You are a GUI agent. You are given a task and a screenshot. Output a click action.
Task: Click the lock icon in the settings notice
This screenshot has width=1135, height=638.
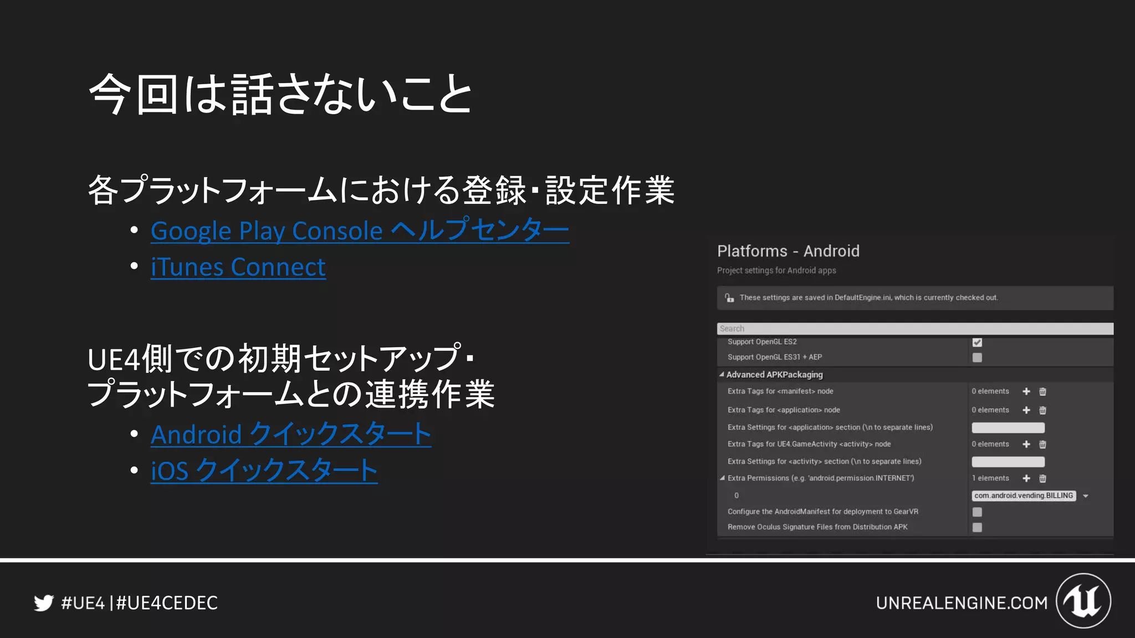(729, 298)
